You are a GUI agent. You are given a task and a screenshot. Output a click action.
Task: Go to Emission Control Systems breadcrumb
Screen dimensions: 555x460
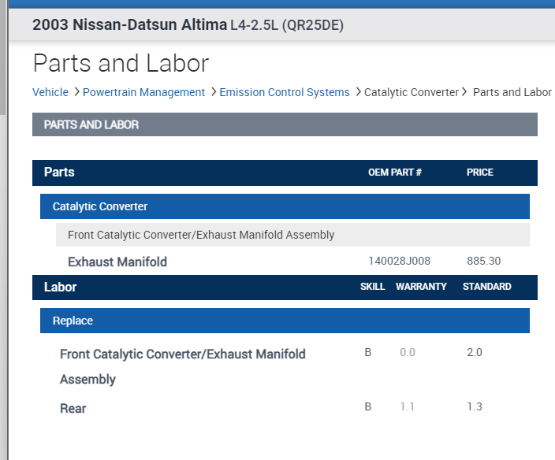coord(284,92)
